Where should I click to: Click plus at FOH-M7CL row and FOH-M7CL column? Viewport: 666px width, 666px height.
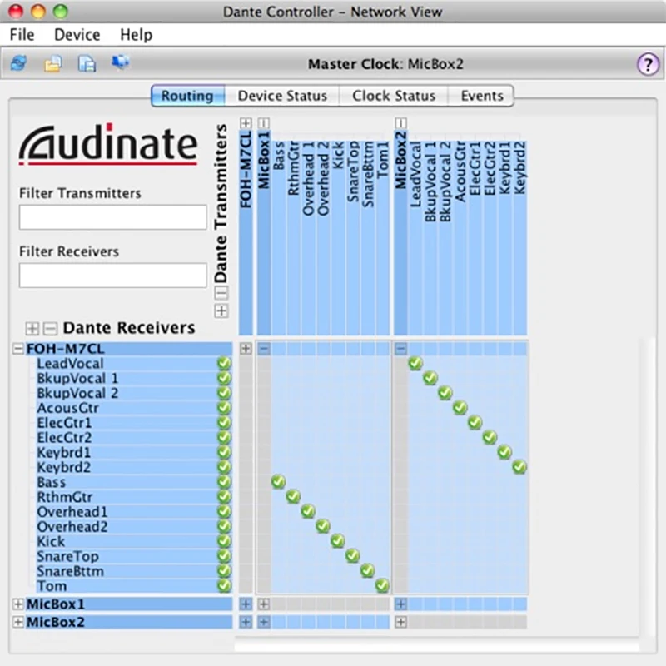pos(246,349)
